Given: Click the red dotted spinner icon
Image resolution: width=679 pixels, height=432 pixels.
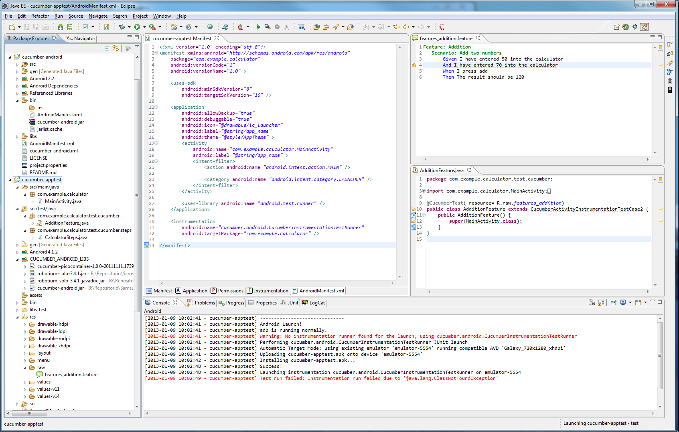Looking at the screenshot, I should point(442,27).
